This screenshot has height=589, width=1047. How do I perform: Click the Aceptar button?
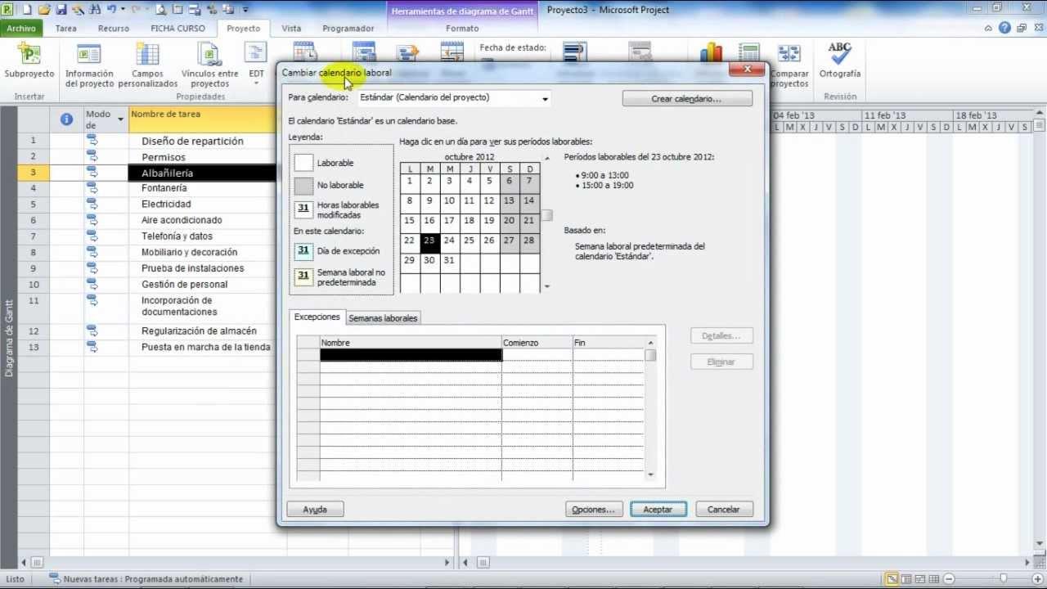coord(658,509)
